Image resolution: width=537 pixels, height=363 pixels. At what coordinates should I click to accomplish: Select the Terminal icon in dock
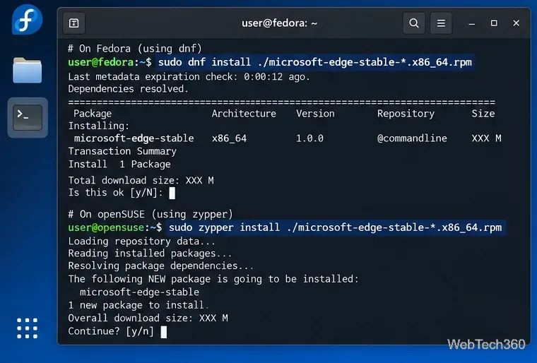(28, 117)
